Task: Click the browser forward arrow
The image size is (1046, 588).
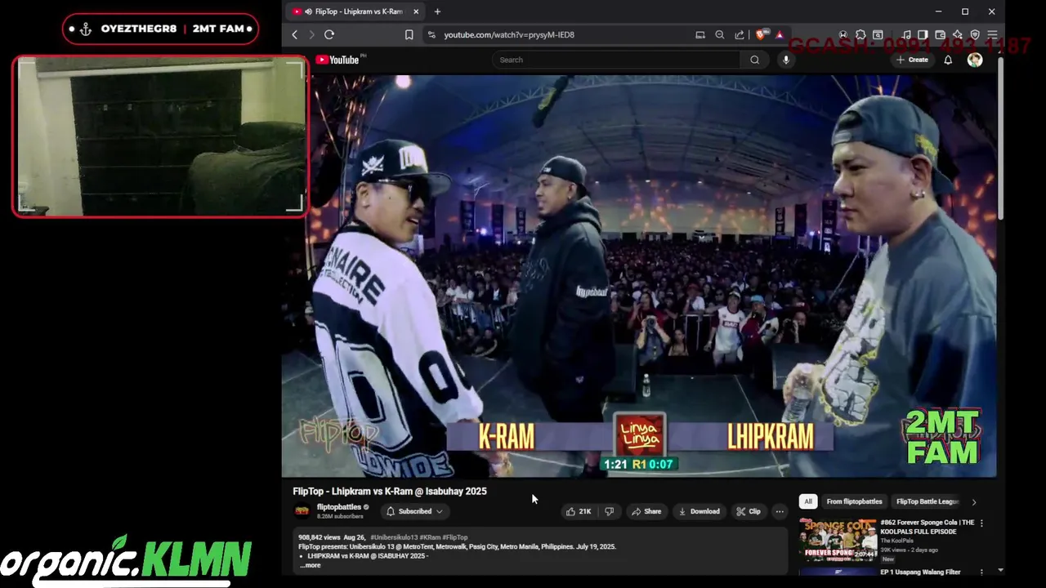Action: 311,35
